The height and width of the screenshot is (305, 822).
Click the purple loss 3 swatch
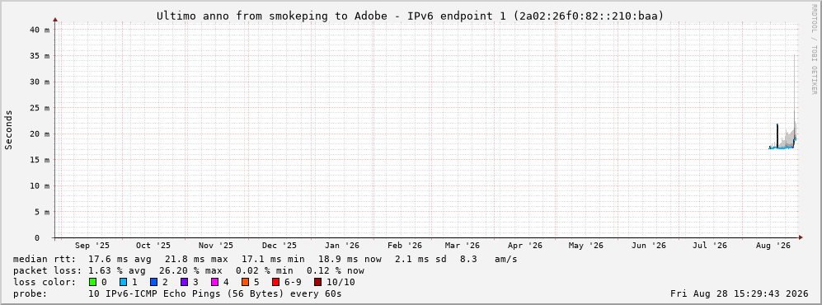(x=185, y=282)
